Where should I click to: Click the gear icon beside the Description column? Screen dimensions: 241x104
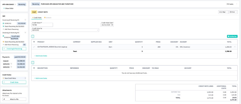pos(34,68)
